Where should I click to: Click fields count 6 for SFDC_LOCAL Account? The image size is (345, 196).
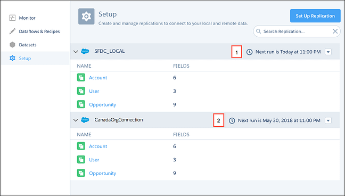click(x=175, y=78)
